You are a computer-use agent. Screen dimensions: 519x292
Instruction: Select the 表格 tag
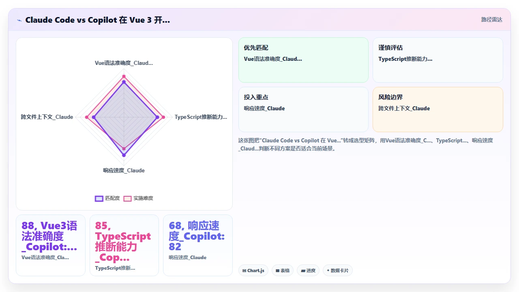coord(283,271)
